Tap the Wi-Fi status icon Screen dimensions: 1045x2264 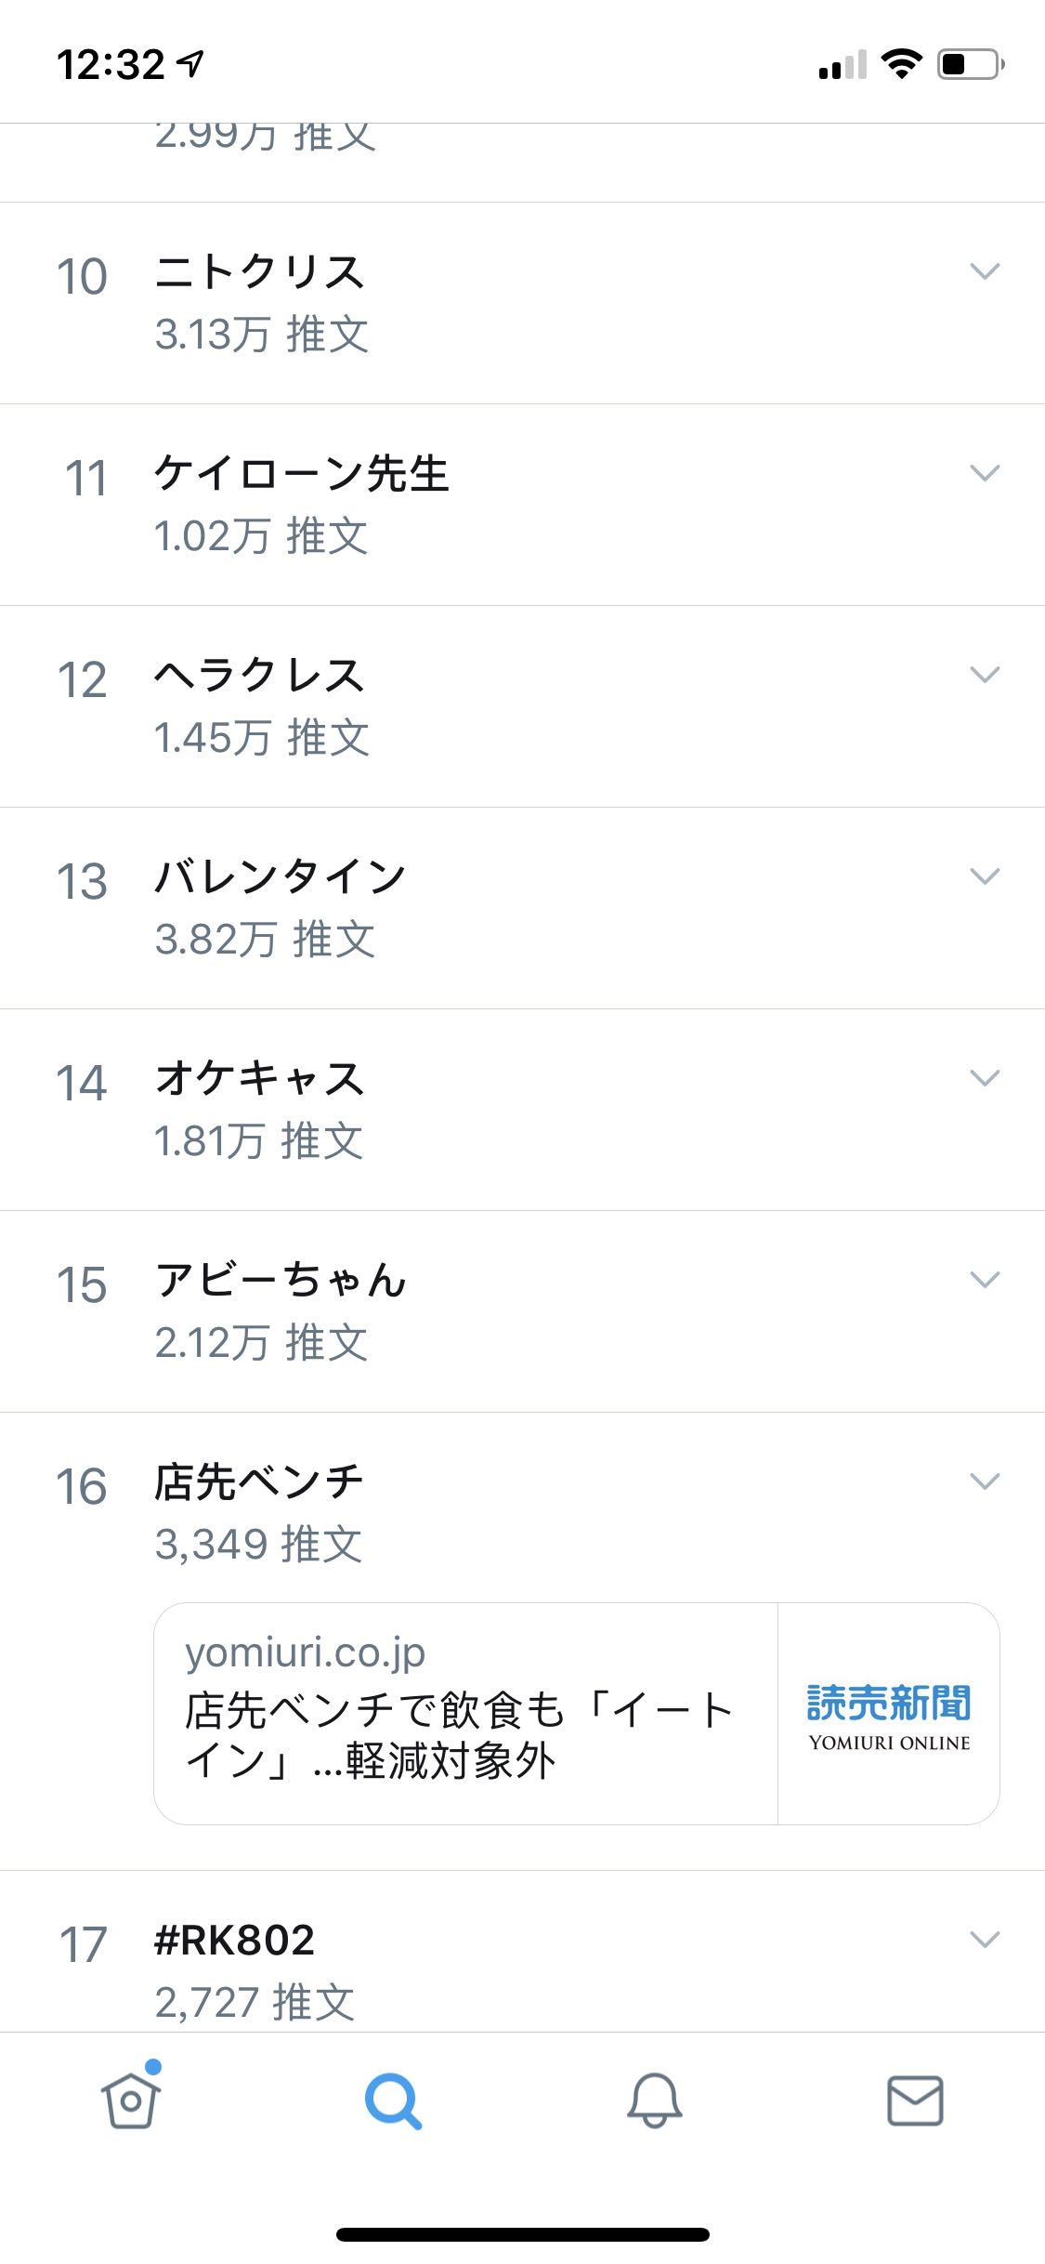(x=900, y=64)
